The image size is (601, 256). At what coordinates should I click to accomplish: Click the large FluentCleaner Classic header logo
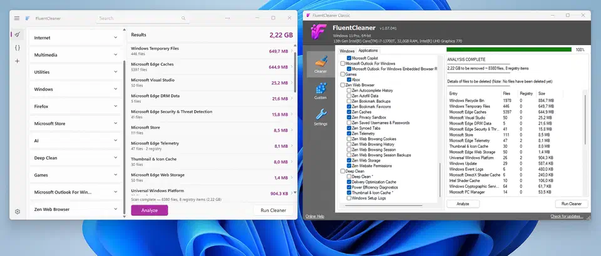tap(318, 32)
